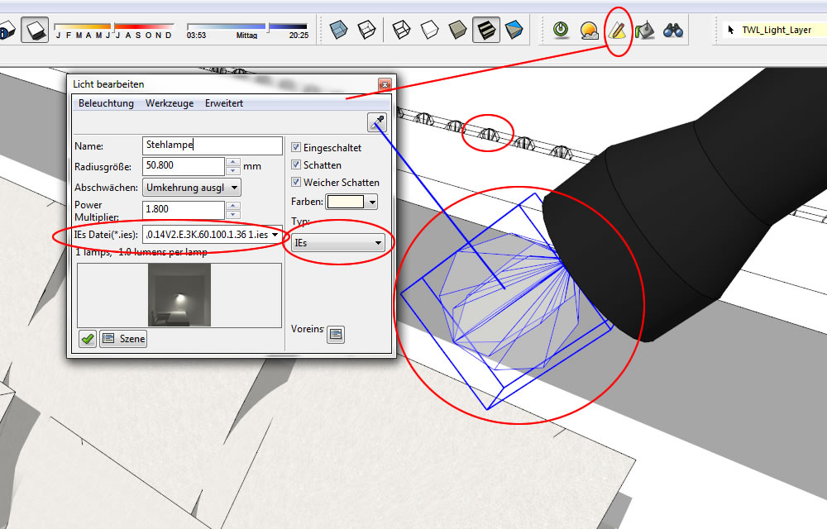Image resolution: width=827 pixels, height=529 pixels.
Task: Click the paint bucket material icon
Action: point(644,31)
